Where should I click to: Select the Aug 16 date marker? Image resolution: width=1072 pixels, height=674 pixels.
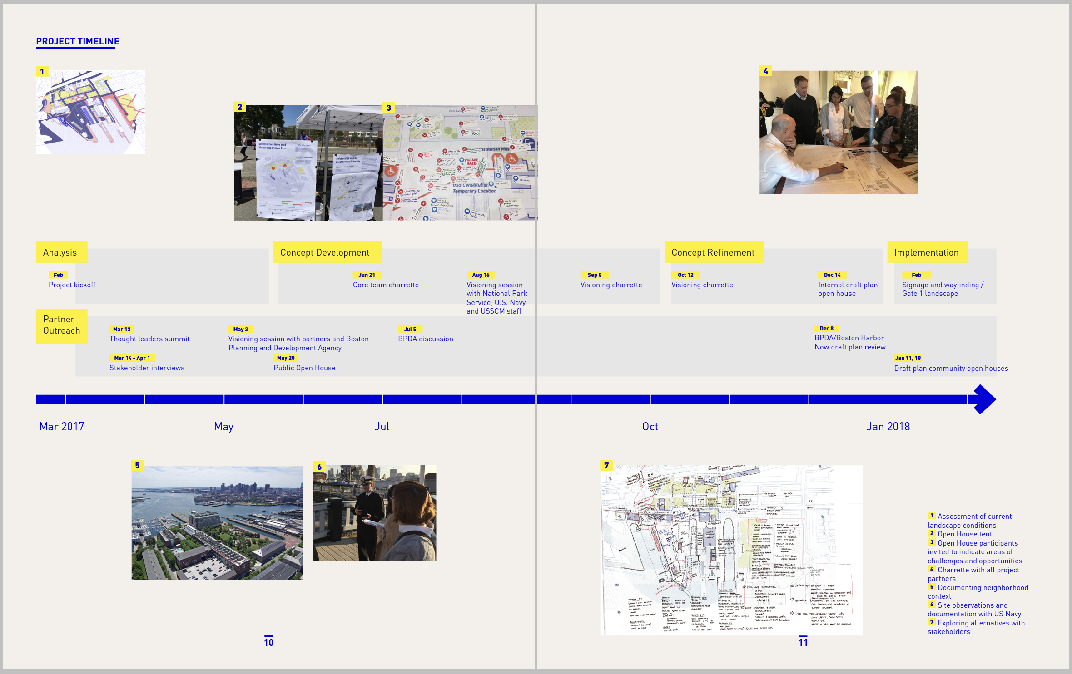(x=481, y=275)
